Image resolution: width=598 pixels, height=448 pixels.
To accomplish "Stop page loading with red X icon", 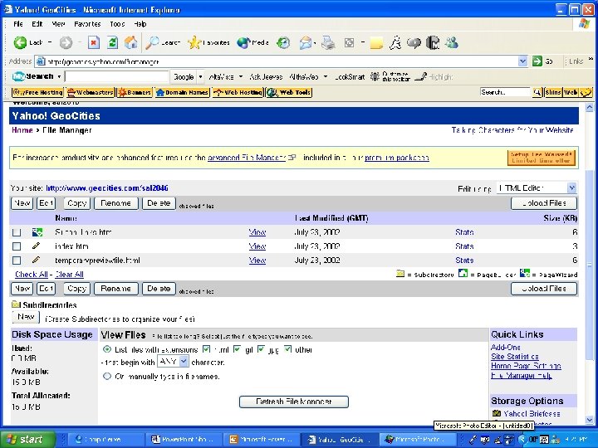I will (x=93, y=42).
